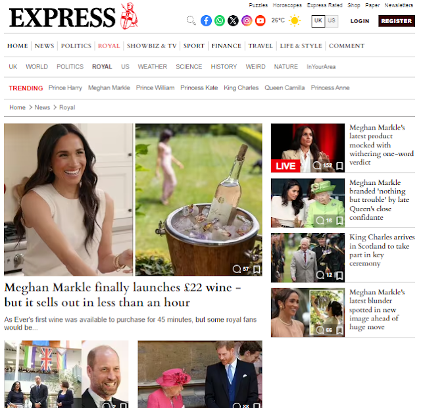Open the search magnifier icon
Viewport: 421px width, 408px height.
[x=191, y=20]
